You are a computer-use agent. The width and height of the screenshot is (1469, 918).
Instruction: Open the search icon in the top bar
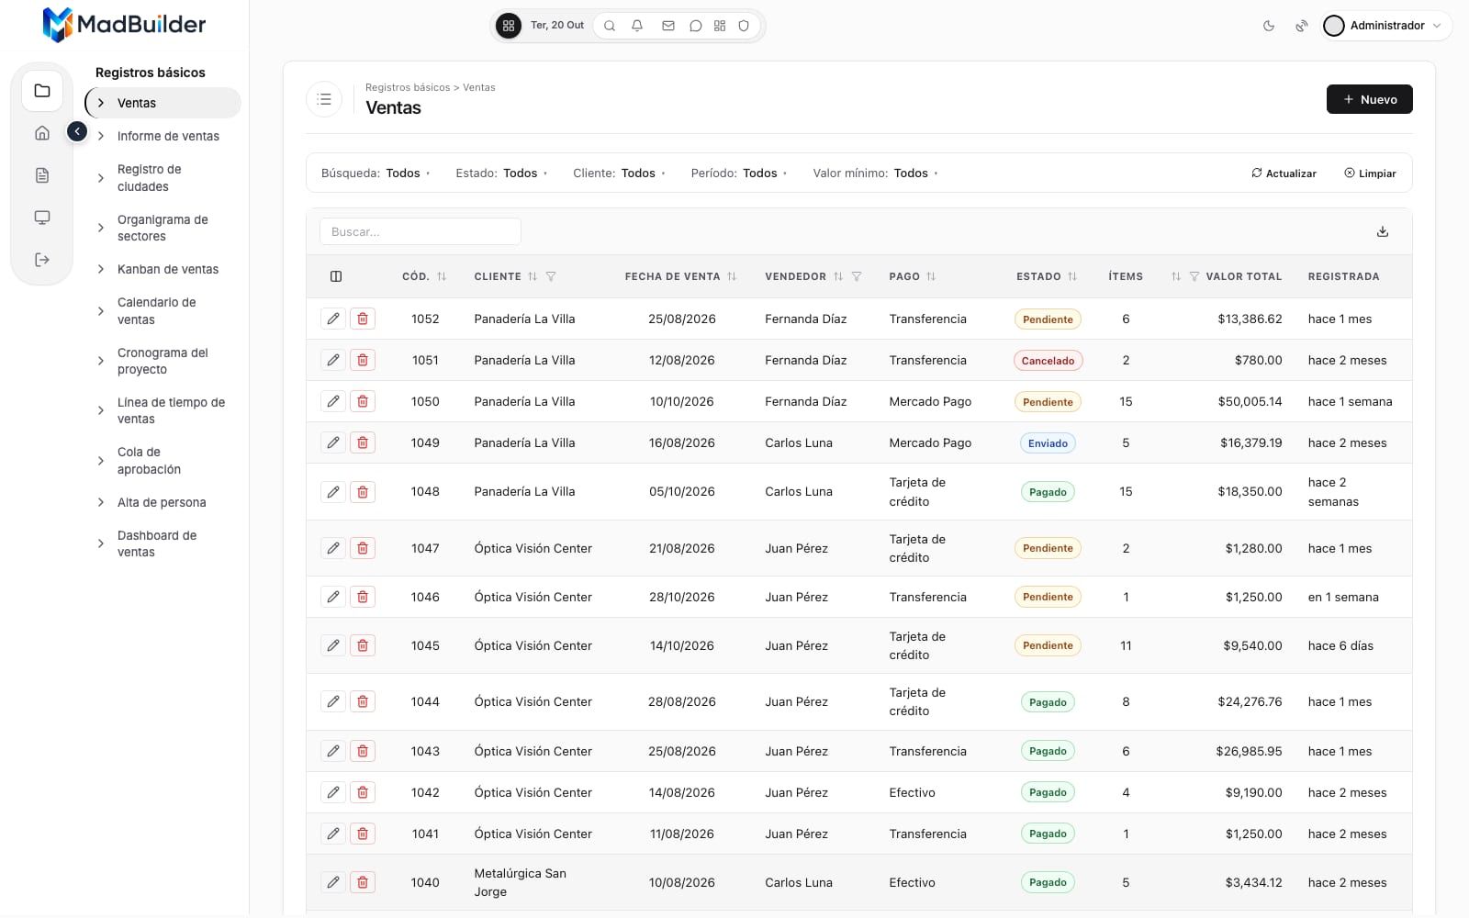(x=610, y=26)
